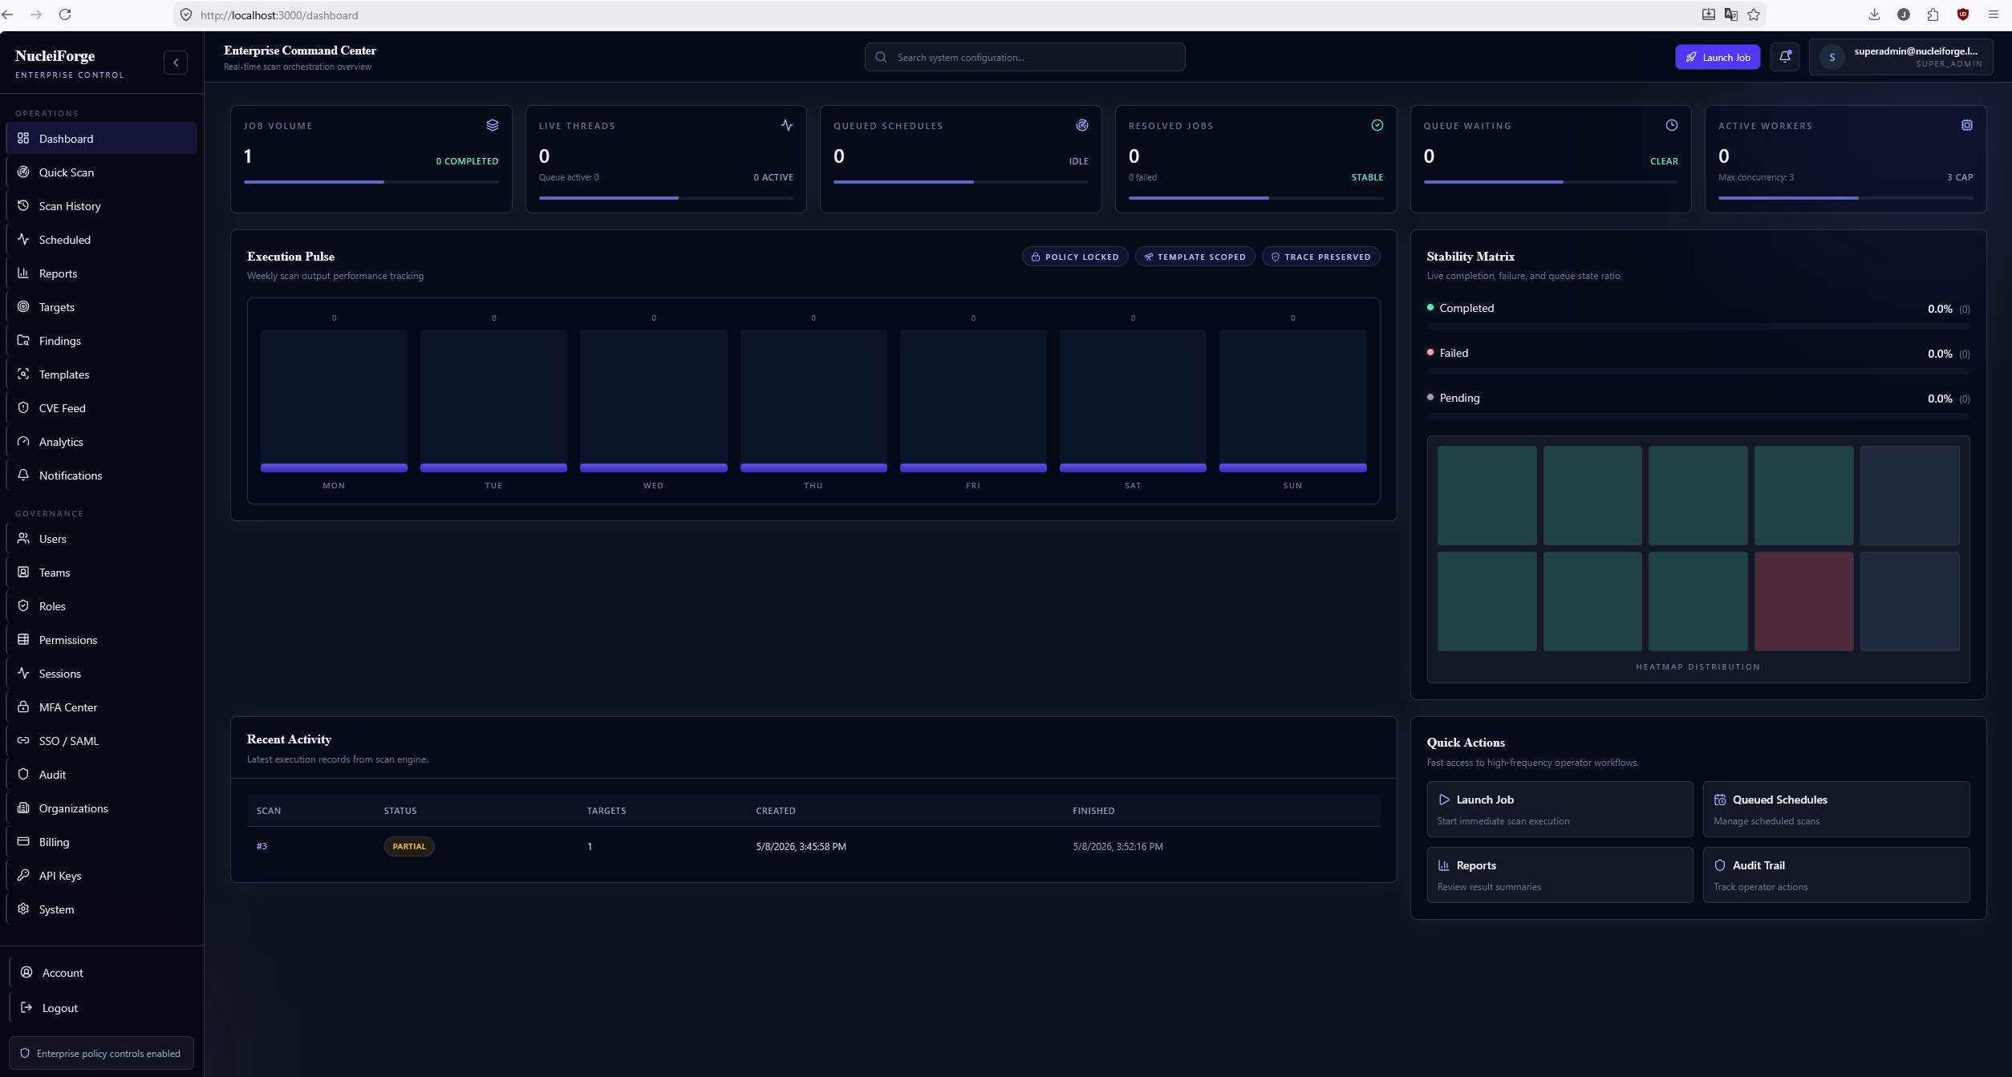Click the Notifications bell icon in sidebar

coord(23,475)
